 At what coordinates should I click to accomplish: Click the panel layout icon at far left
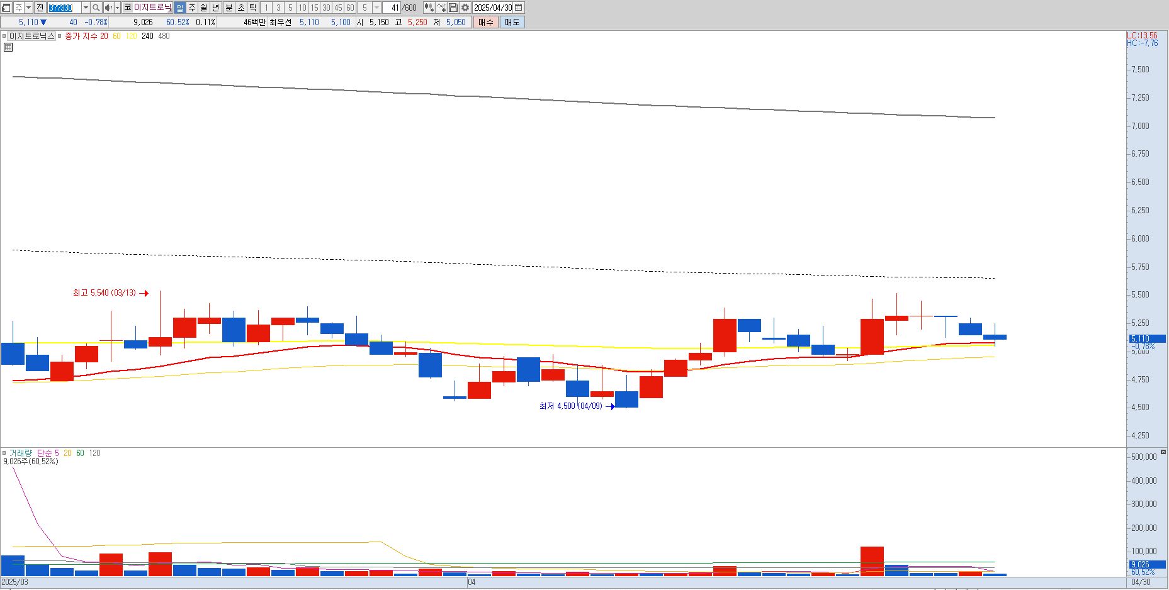click(x=6, y=8)
